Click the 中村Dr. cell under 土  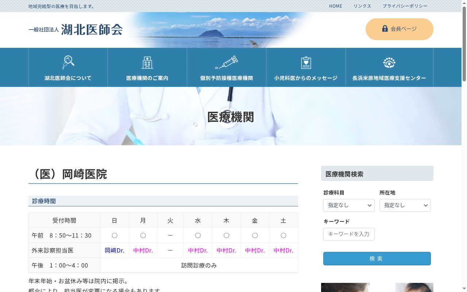(x=283, y=250)
